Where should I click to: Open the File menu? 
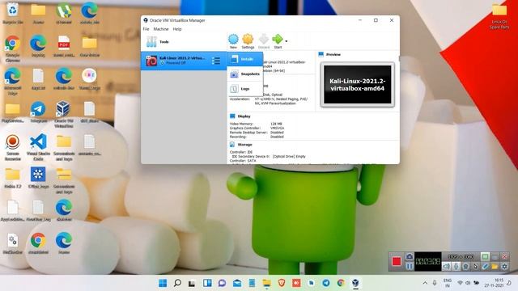[x=146, y=29]
